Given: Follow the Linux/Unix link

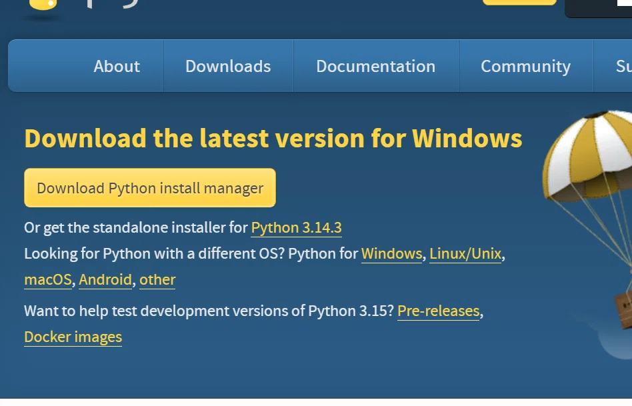Looking at the screenshot, I should pos(465,253).
